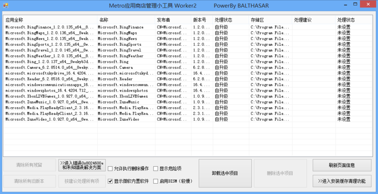This screenshot has width=378, height=194.
Task: Click Microsoft.Camera name cell
Action: pyautogui.click(x=115, y=67)
